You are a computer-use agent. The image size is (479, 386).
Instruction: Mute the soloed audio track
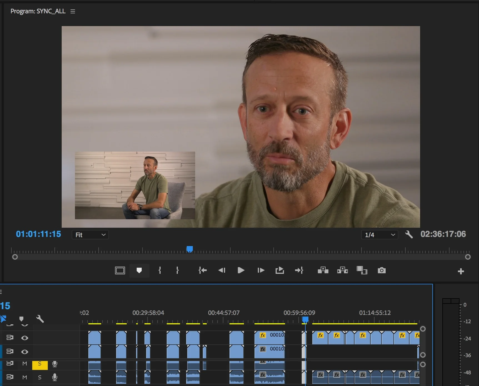point(25,364)
